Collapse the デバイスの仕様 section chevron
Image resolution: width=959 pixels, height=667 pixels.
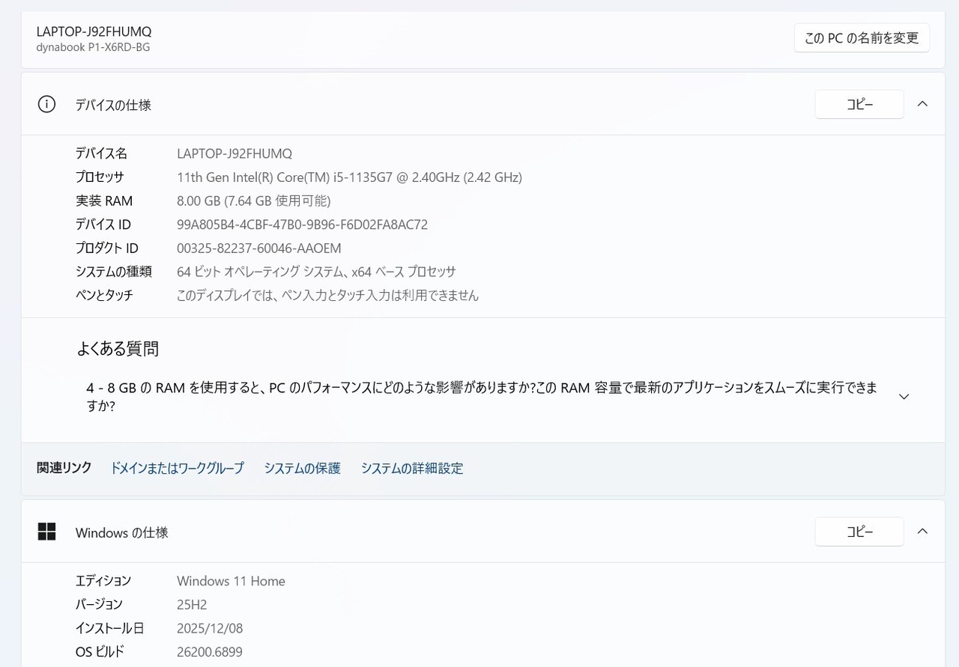pyautogui.click(x=922, y=104)
